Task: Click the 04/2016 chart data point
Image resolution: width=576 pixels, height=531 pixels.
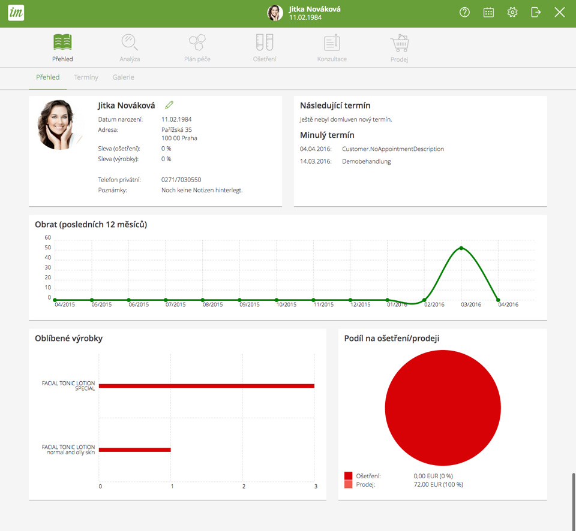Action: point(498,300)
